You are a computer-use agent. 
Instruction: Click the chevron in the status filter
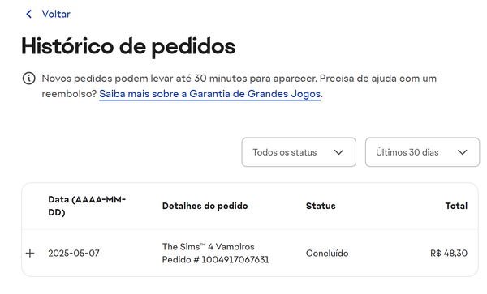(338, 152)
